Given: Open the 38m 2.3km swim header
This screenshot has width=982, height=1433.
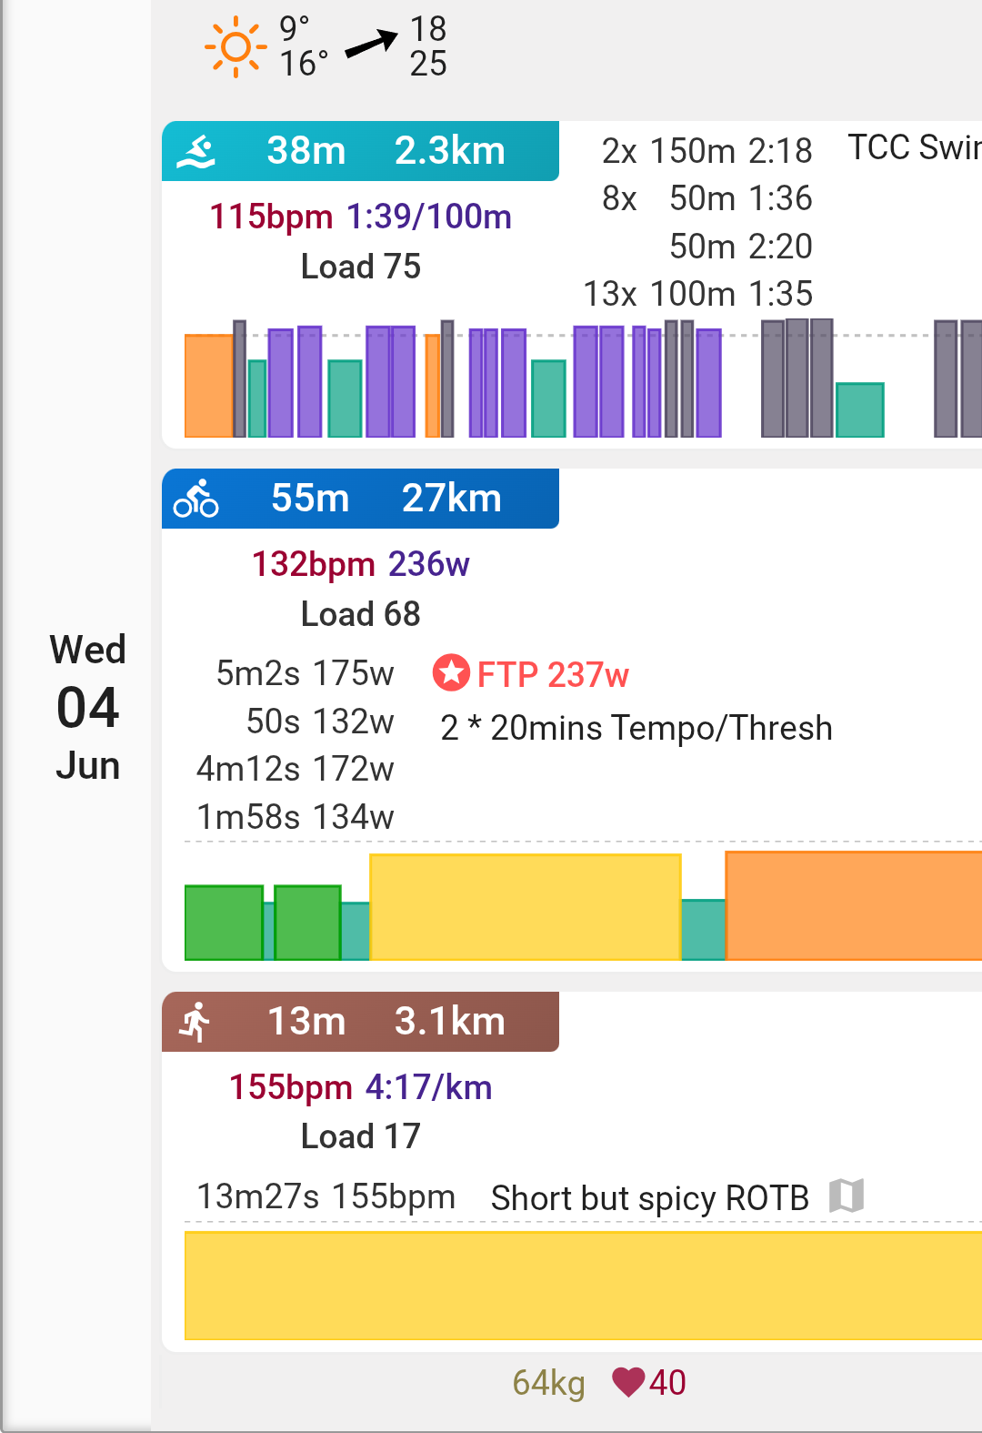Looking at the screenshot, I should coord(360,151).
